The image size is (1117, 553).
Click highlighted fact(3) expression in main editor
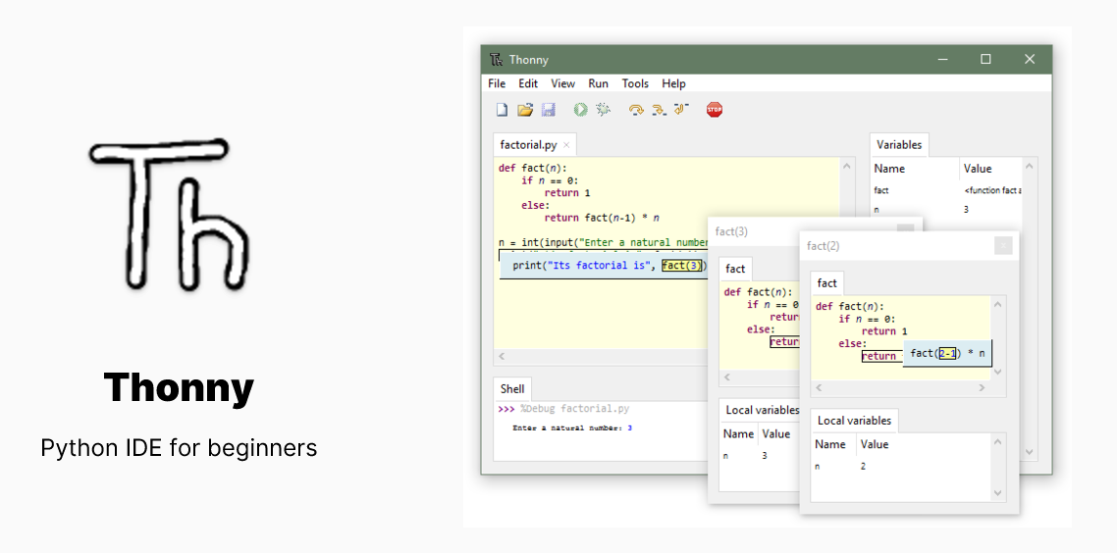point(682,266)
